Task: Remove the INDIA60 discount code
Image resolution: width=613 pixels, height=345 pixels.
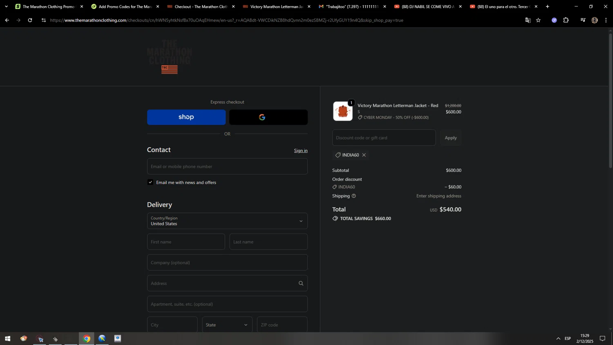Action: 364,155
